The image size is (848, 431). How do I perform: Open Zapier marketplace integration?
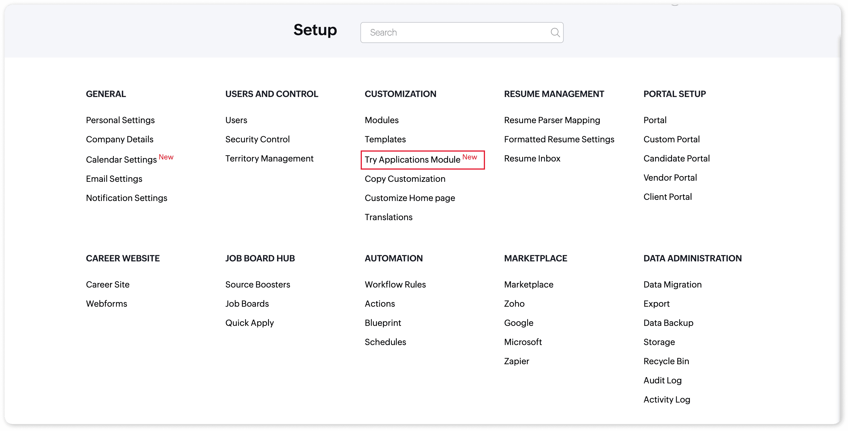pos(516,361)
